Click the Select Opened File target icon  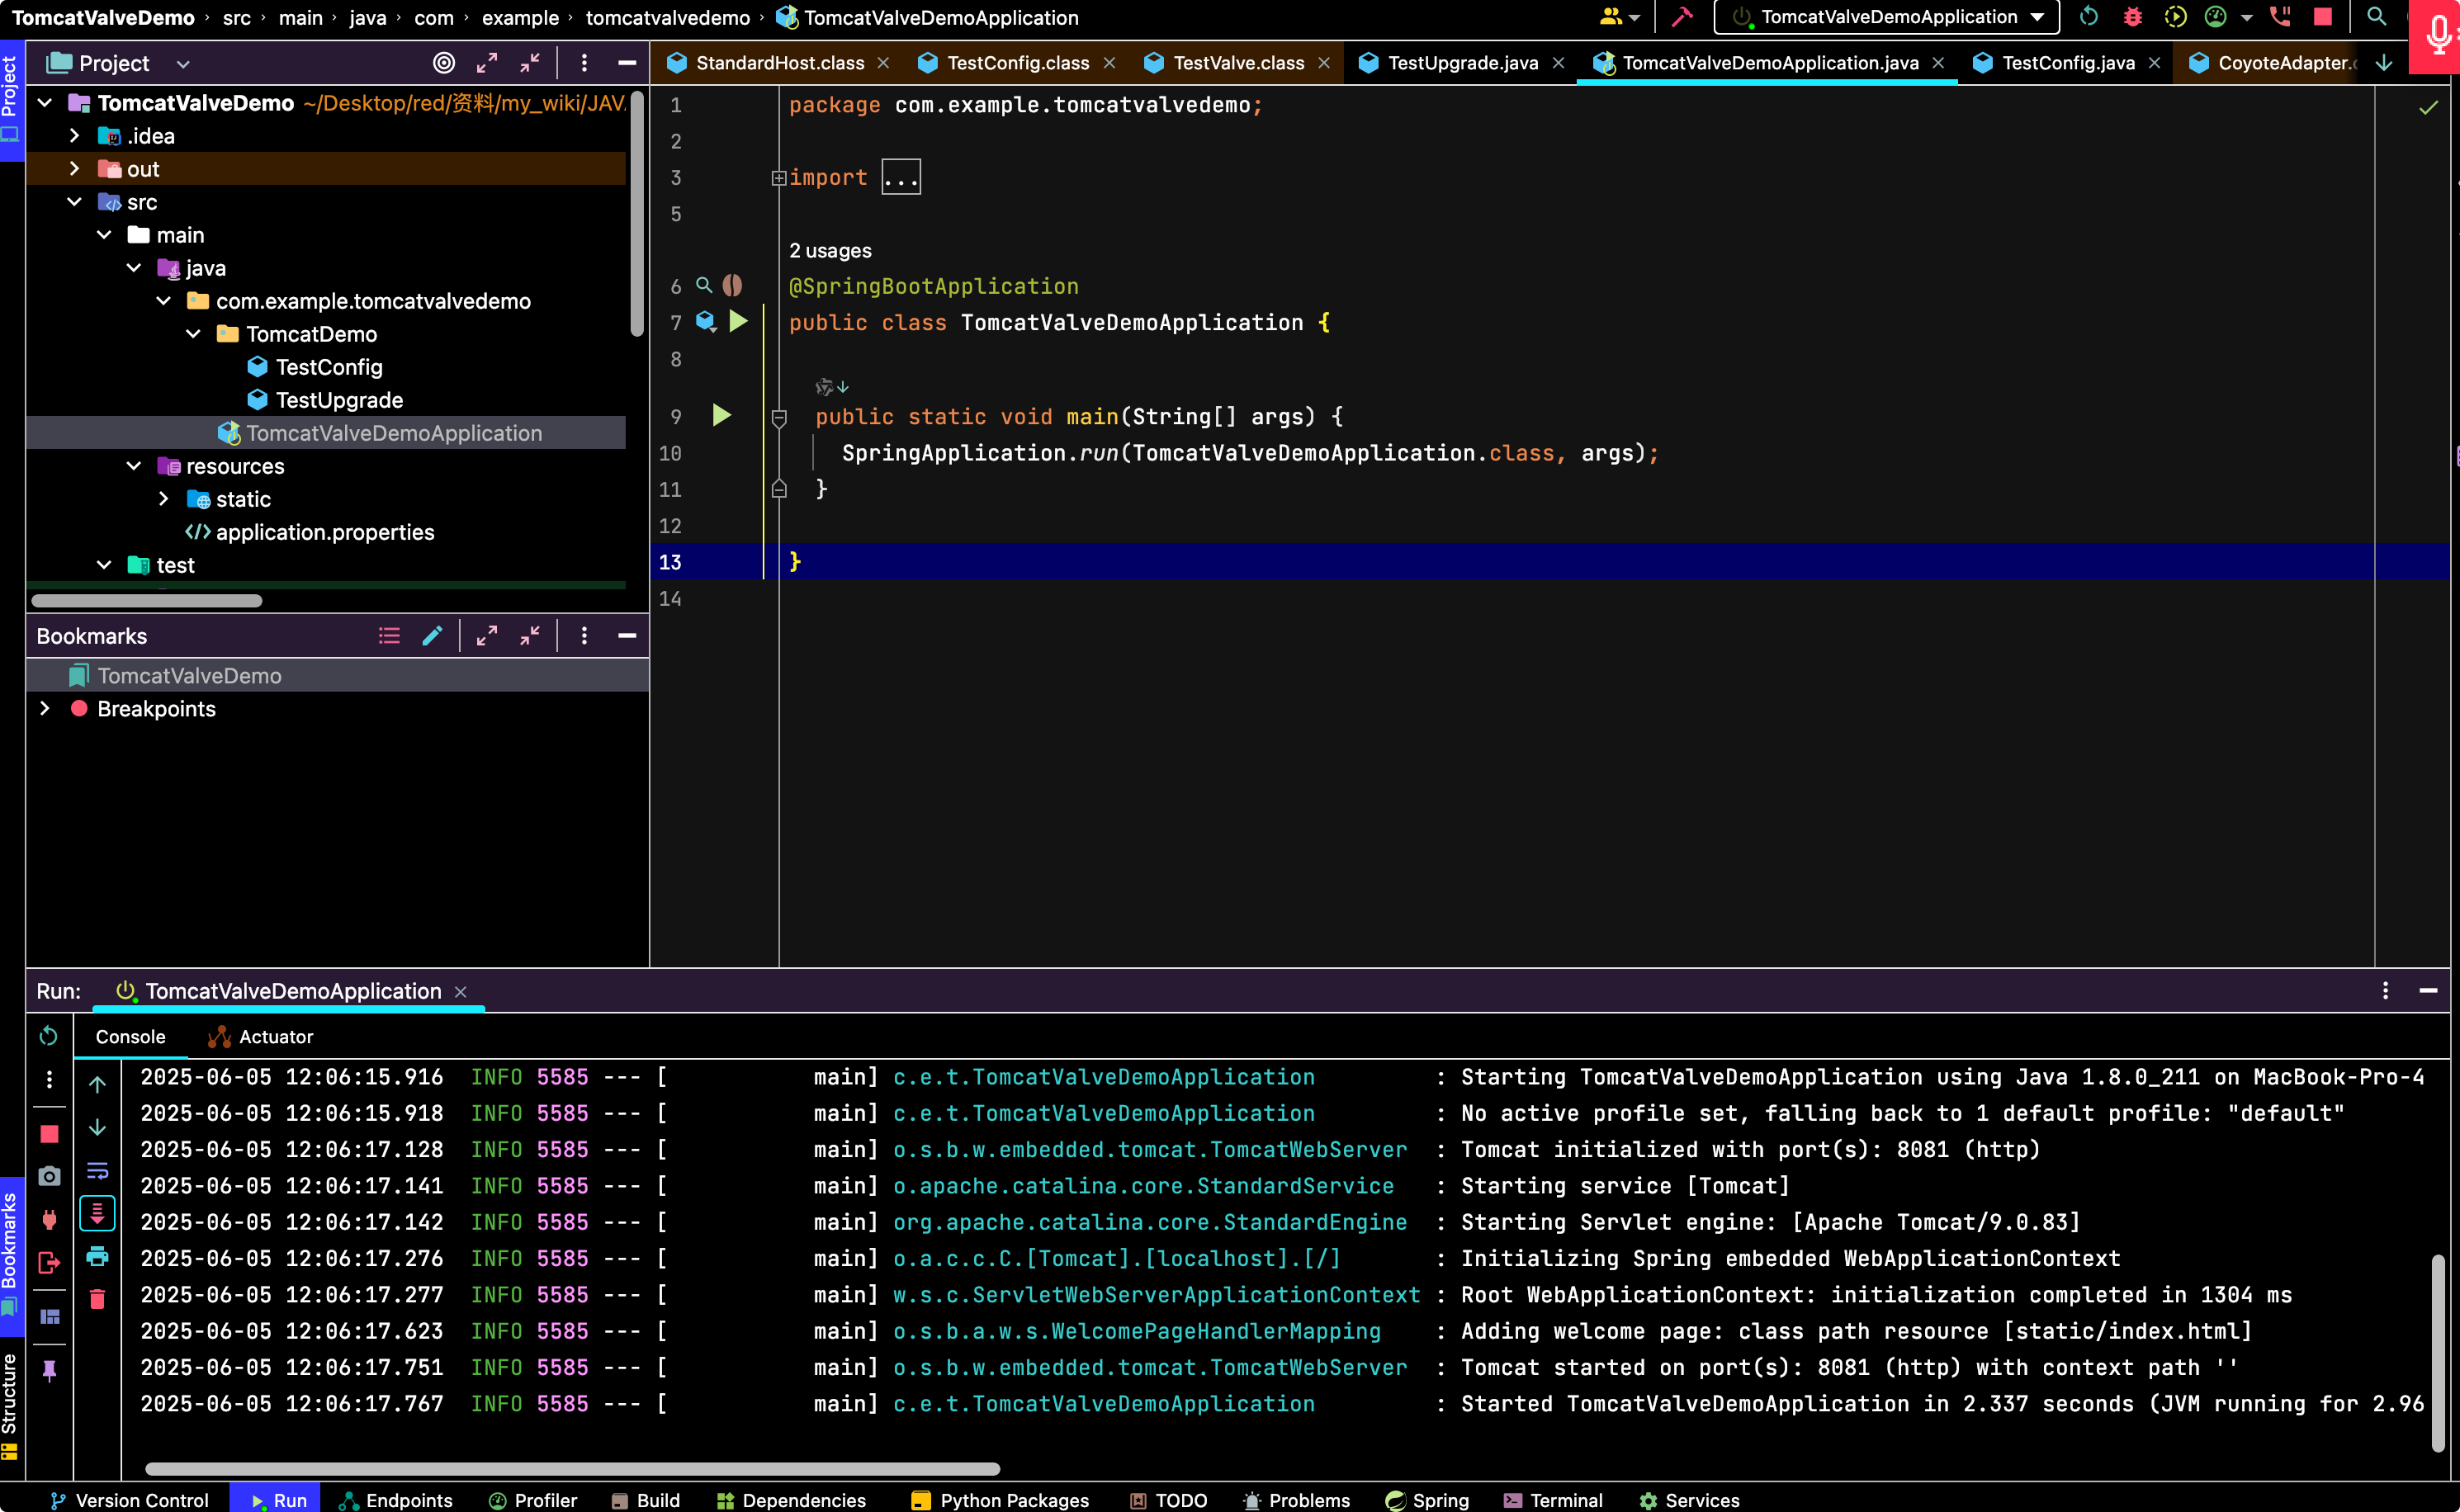point(444,63)
